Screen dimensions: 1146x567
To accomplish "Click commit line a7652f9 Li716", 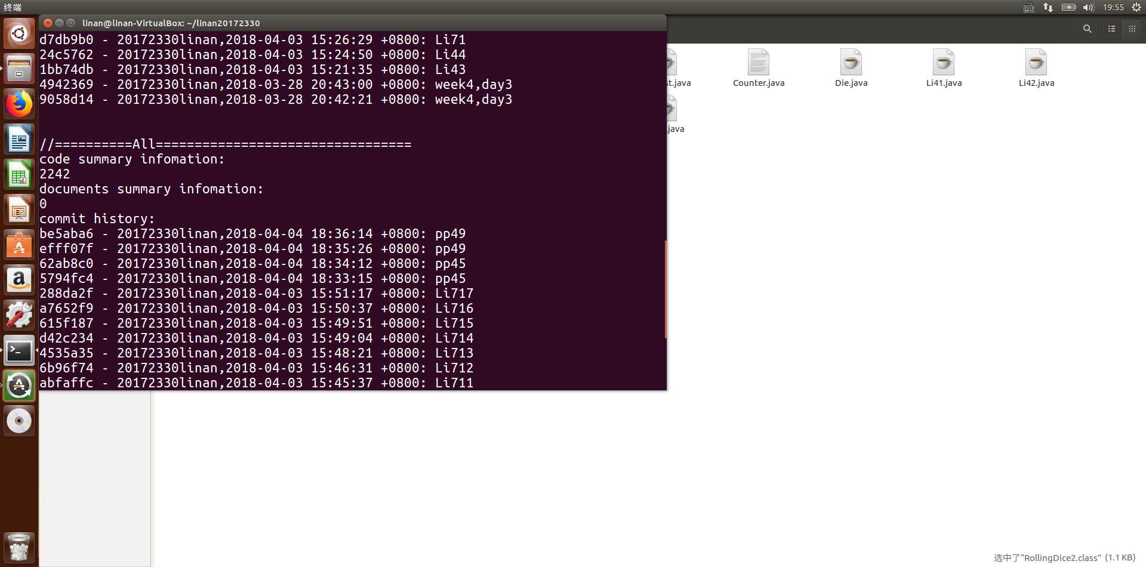I will 256,308.
